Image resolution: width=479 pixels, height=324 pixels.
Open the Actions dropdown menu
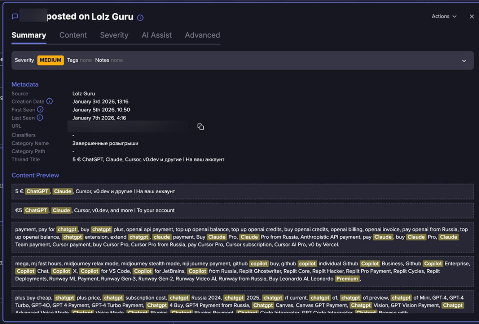point(444,17)
